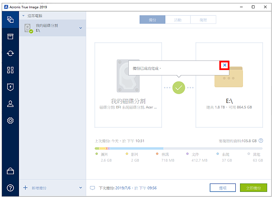275x197 pixels.
Task: Open the Account section in the sidebar
Action: tap(11, 104)
